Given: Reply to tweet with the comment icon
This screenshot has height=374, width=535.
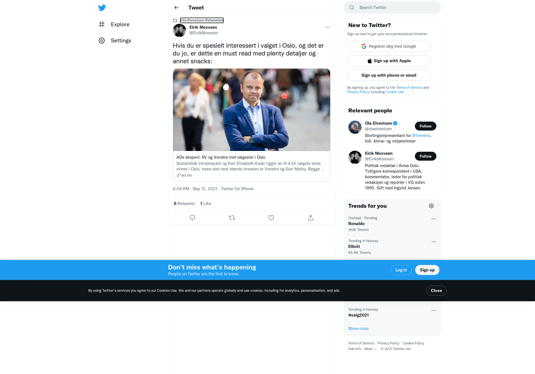Looking at the screenshot, I should (192, 218).
